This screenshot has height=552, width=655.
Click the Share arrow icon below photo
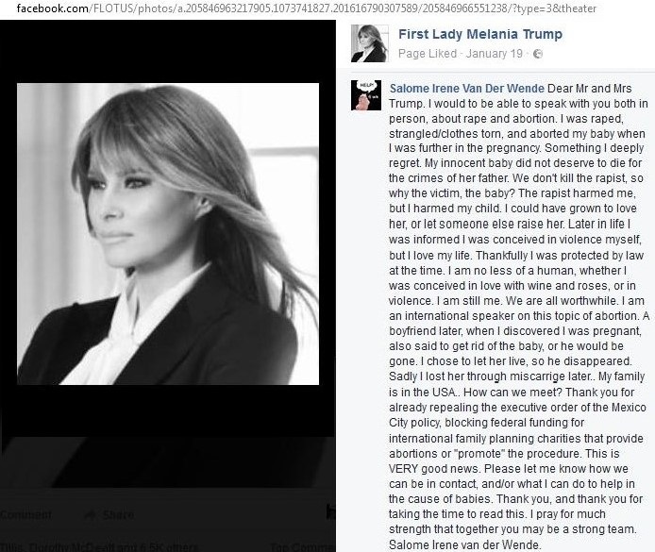pyautogui.click(x=91, y=515)
